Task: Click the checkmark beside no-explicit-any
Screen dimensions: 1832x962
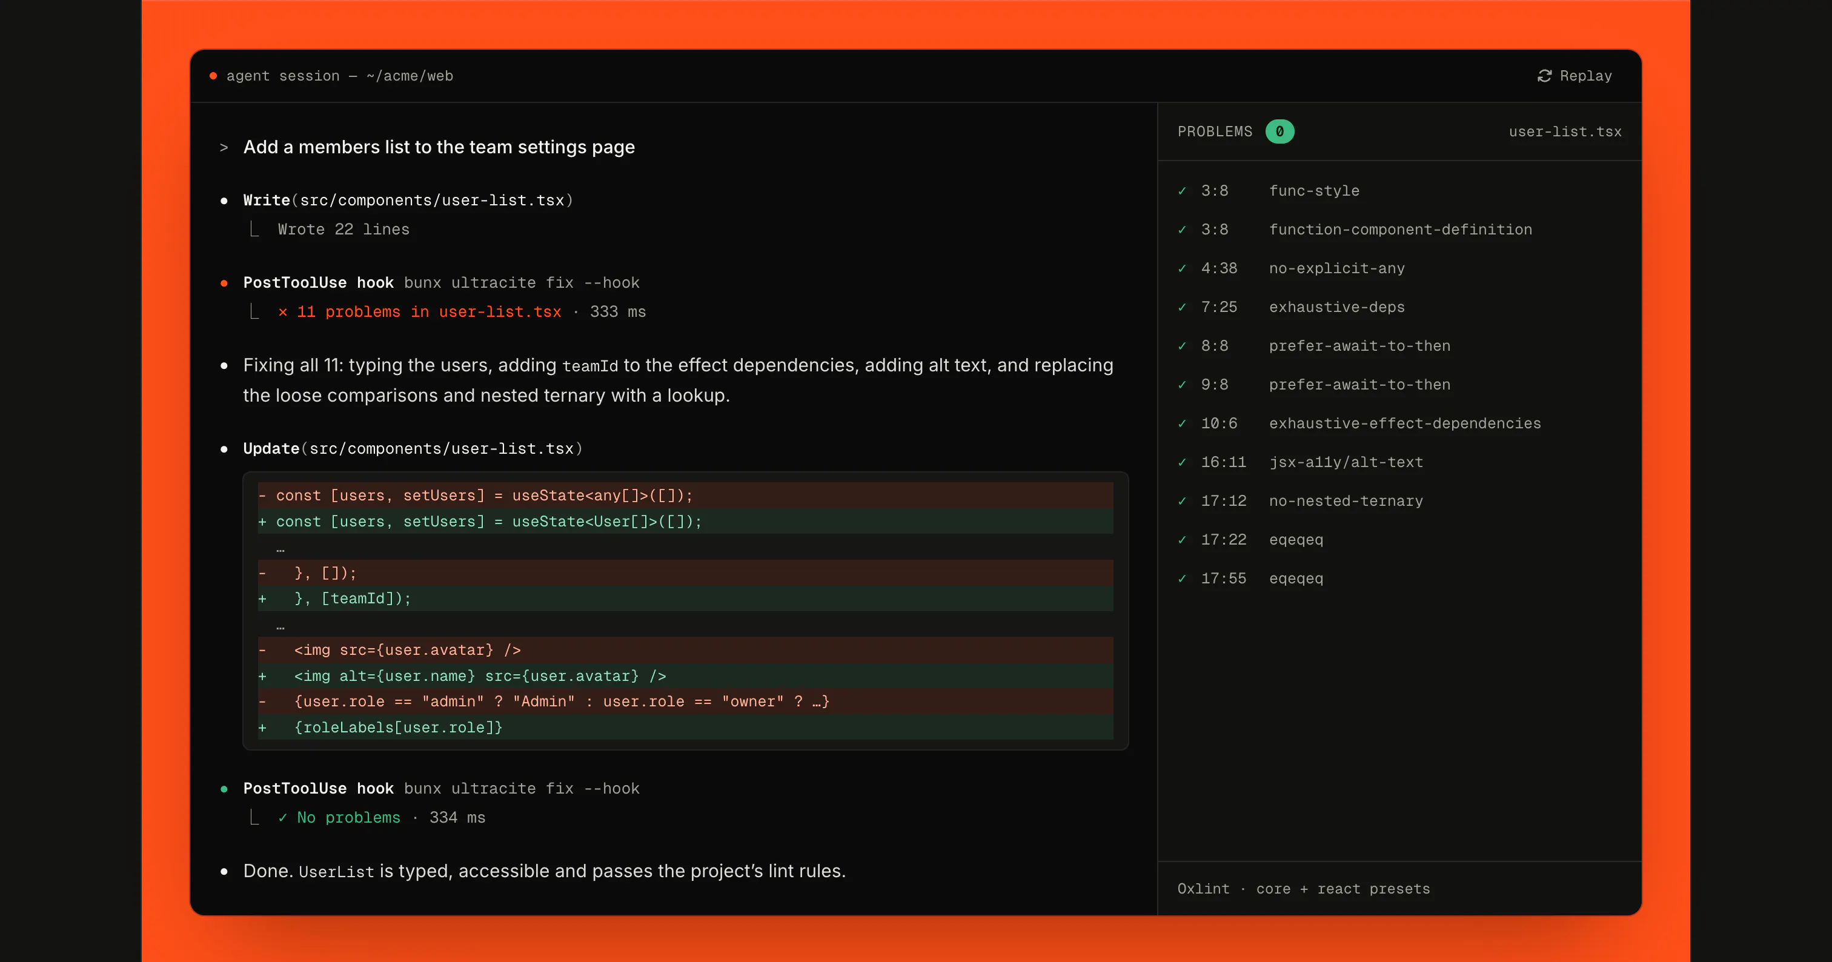Action: 1182,268
